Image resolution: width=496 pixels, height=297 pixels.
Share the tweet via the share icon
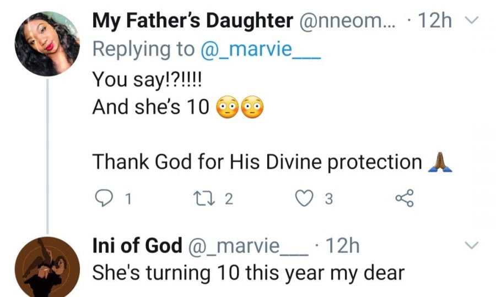[x=404, y=199]
